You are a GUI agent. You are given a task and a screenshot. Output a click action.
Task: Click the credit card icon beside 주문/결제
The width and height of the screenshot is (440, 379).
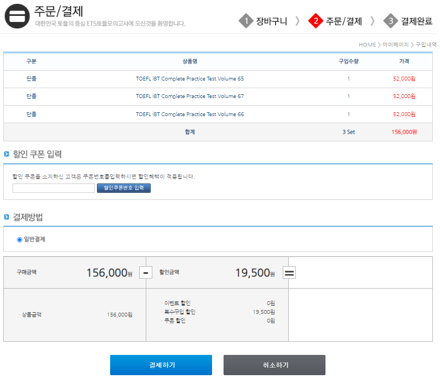point(18,17)
